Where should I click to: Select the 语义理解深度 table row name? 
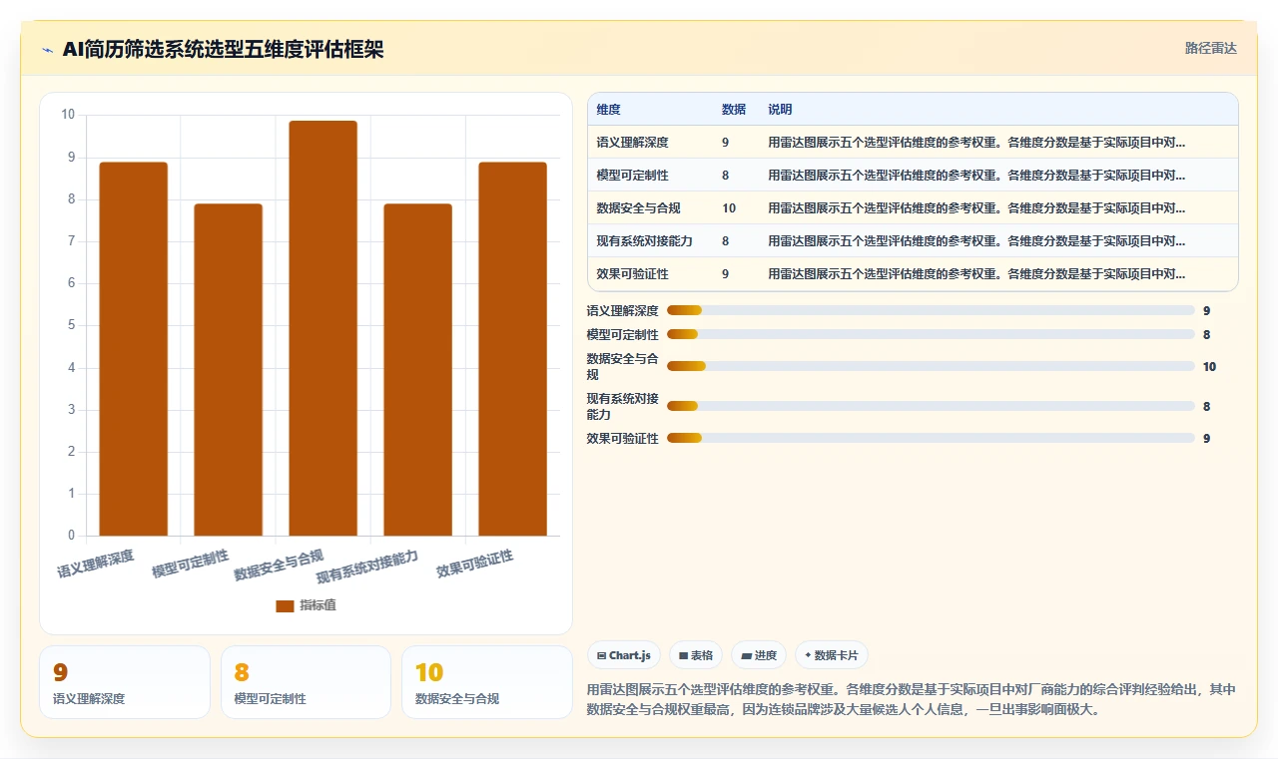[x=633, y=143]
